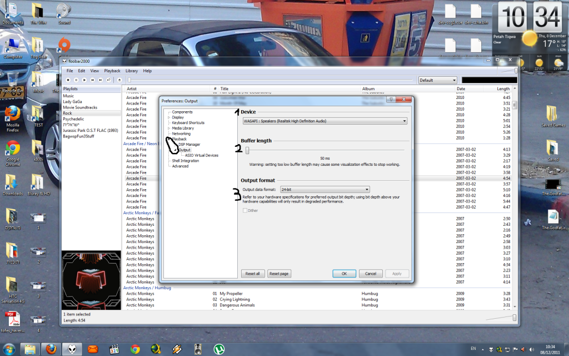This screenshot has height=356, width=569.
Task: Start playback with Play button
Action: (x=84, y=80)
